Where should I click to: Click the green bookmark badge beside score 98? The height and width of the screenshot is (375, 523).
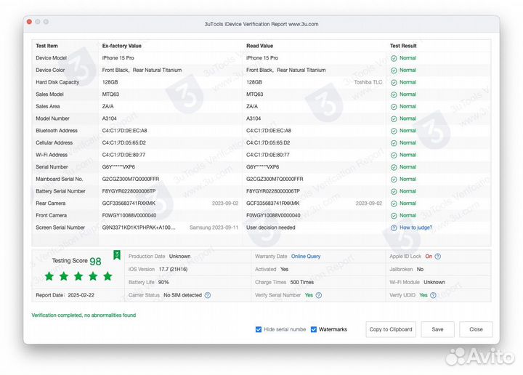(x=116, y=255)
